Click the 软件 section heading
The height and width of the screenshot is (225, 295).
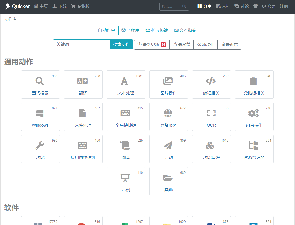[12, 208]
